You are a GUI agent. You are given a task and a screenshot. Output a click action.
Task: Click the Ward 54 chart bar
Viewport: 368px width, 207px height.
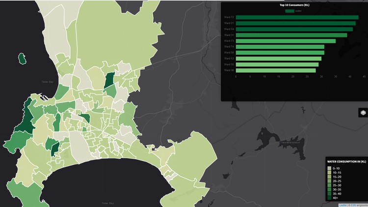pos(294,29)
